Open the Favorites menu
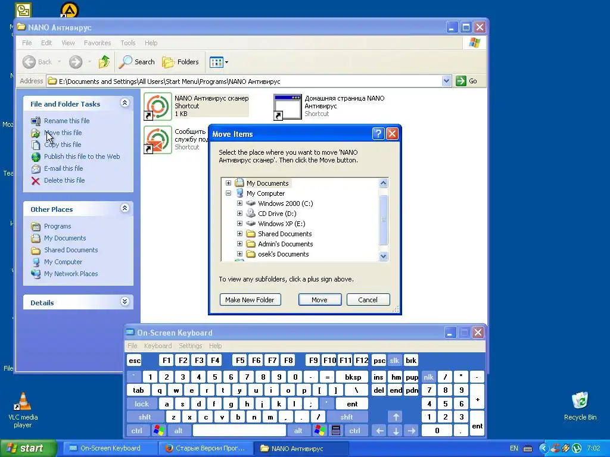This screenshot has width=610, height=457. point(97,43)
